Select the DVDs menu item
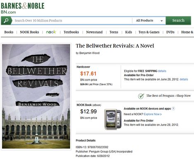This screenshot has width=194, height=159. pyautogui.click(x=170, y=32)
